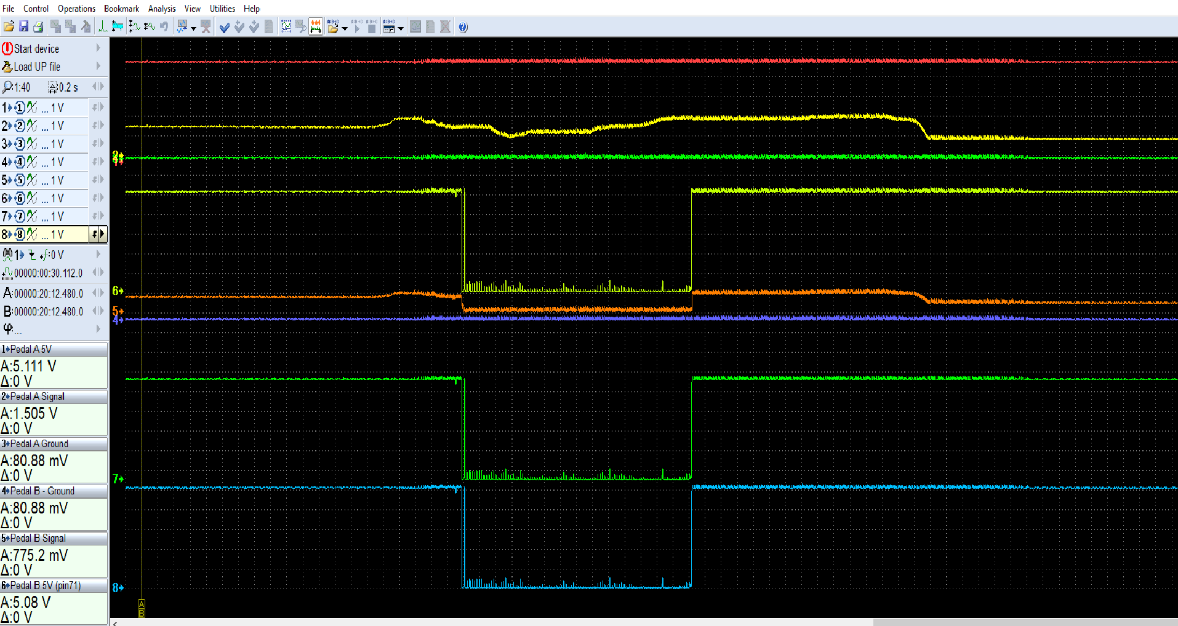Expand the Load UP file submenu arrow

[x=98, y=66]
